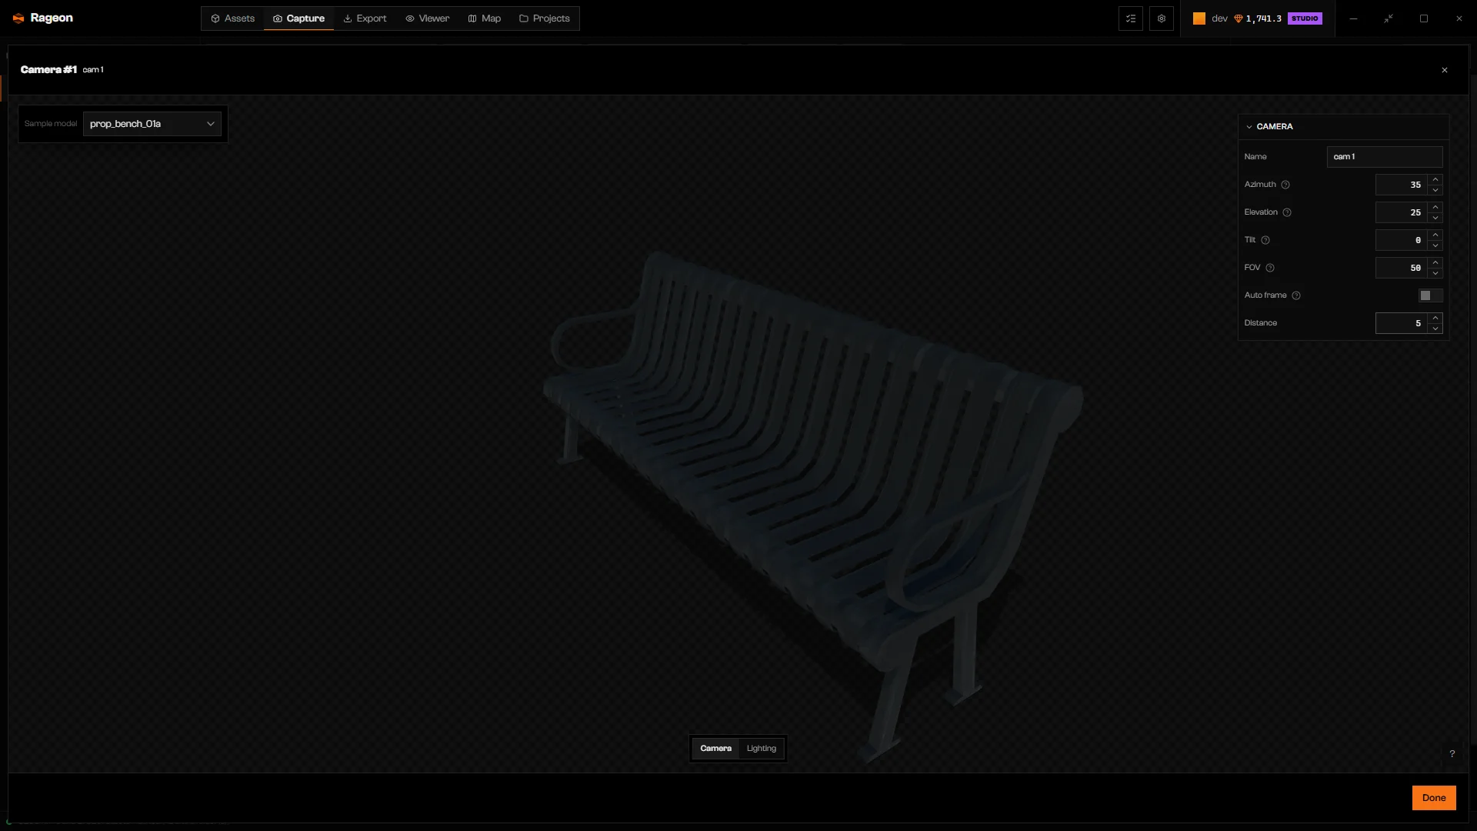Viewport: 1477px width, 831px height.
Task: Edit the camera Name field
Action: (1385, 157)
